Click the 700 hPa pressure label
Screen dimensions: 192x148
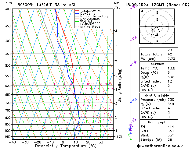[9, 103]
